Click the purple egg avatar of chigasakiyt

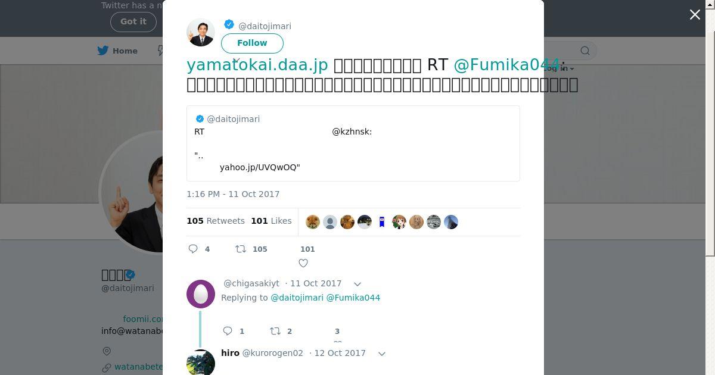201,294
